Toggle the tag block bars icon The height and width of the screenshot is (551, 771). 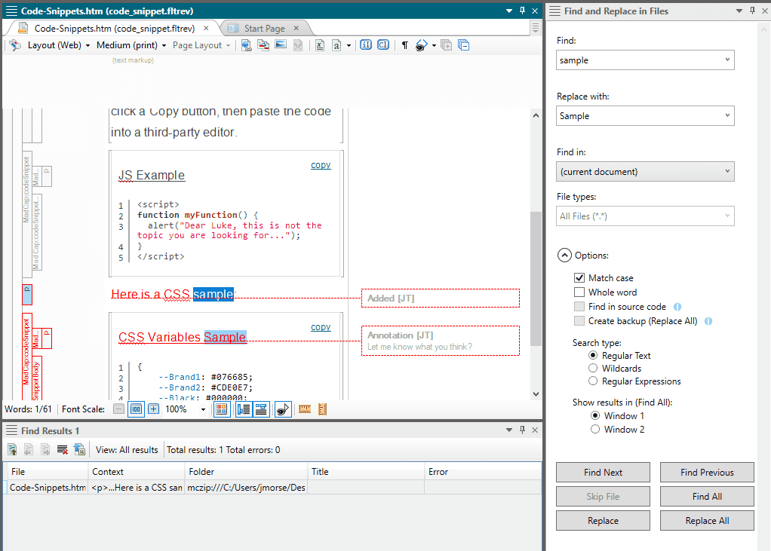(x=244, y=409)
